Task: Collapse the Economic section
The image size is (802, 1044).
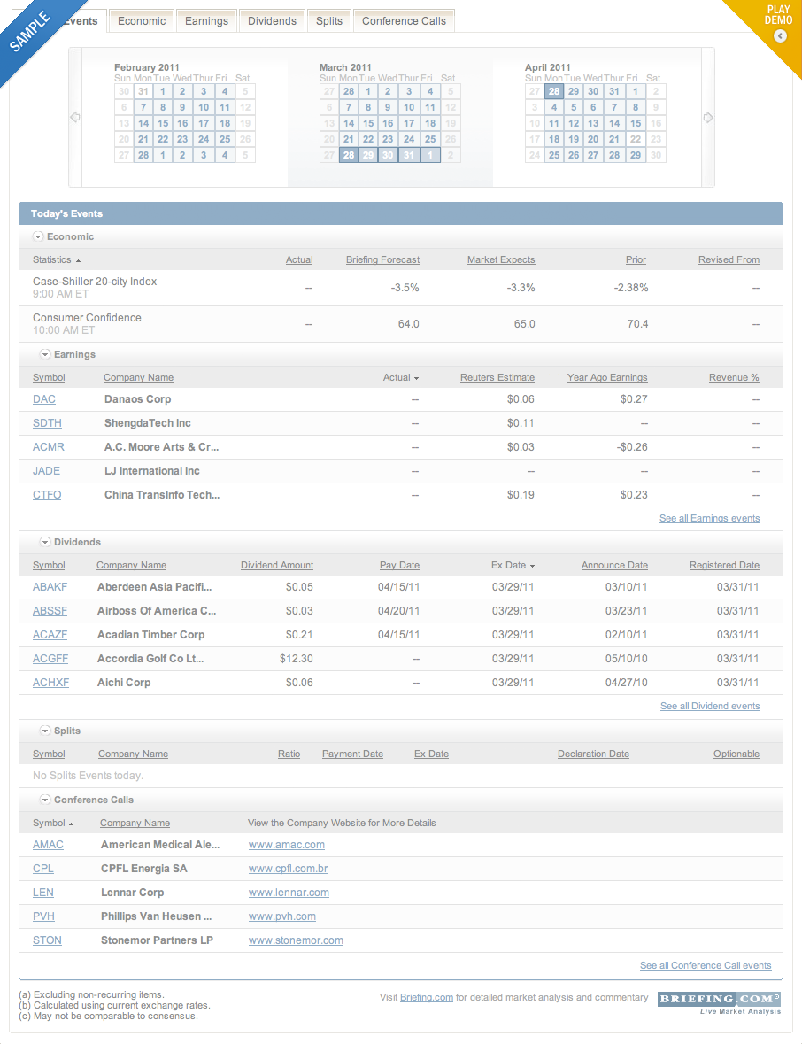Action: point(38,236)
